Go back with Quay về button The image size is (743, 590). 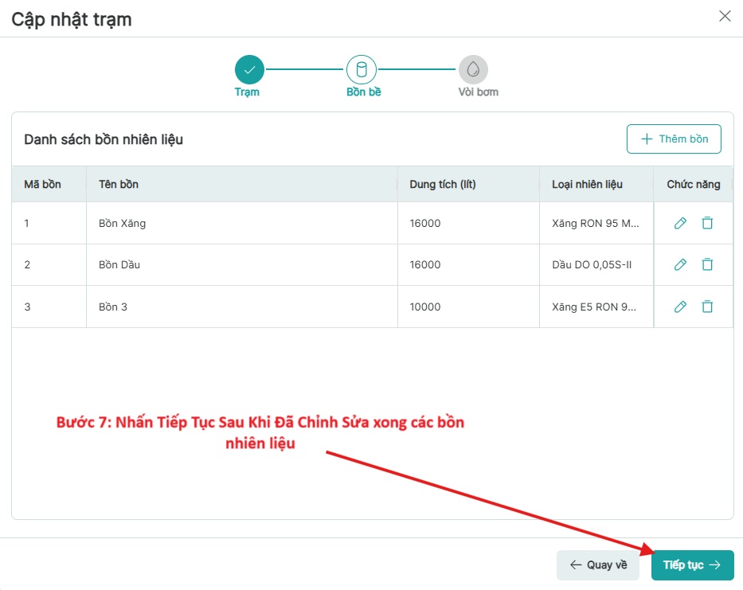coord(598,565)
